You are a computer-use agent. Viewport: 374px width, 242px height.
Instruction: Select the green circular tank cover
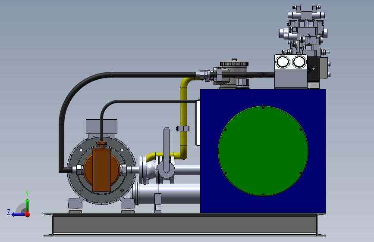coord(263,151)
